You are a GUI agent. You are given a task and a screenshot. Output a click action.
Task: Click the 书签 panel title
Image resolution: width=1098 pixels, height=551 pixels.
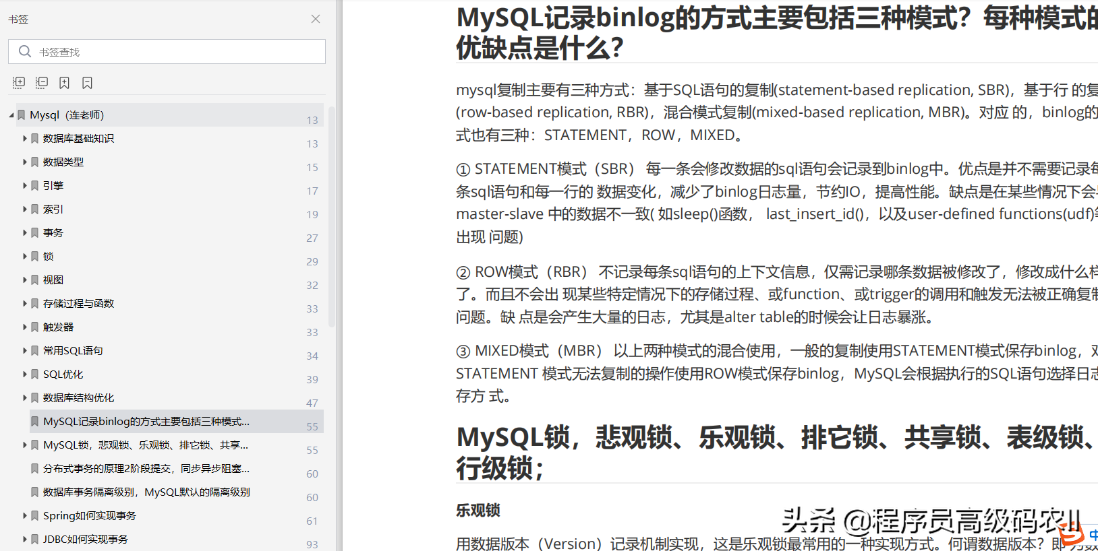(x=18, y=19)
